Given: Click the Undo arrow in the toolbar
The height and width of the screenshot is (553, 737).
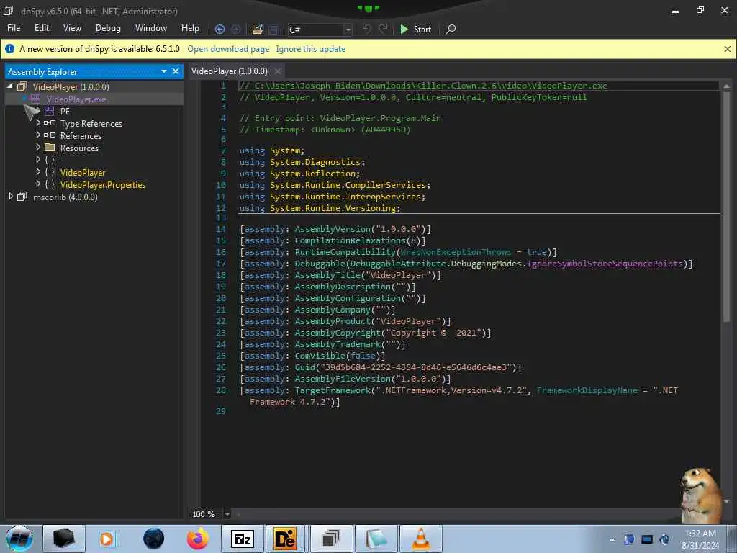Looking at the screenshot, I should 366,29.
